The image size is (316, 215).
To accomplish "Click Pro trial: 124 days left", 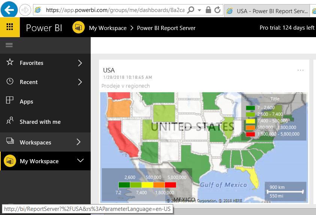I will tap(287, 28).
